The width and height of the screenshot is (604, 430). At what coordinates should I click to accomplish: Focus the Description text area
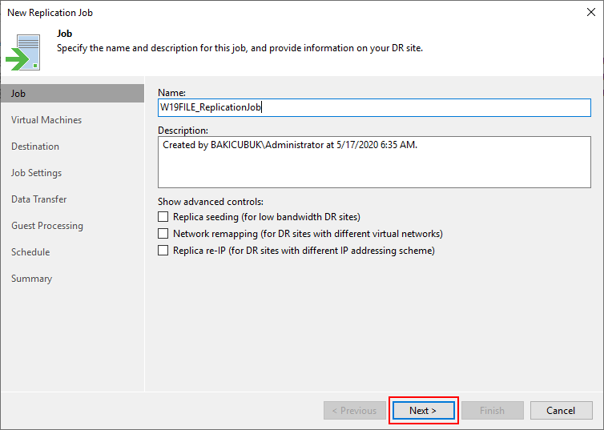373,163
